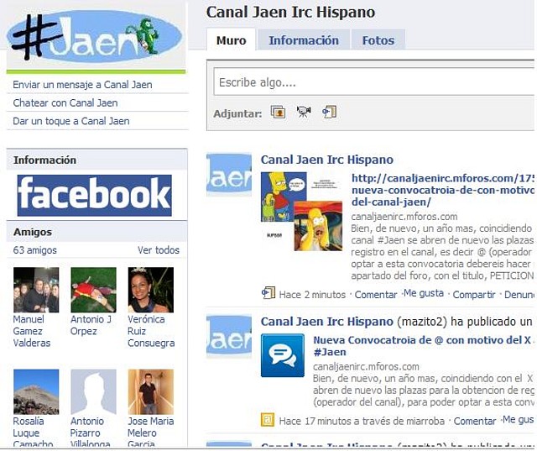Open the Simpsons image thumbnail in first post

pos(302,211)
